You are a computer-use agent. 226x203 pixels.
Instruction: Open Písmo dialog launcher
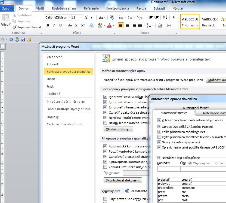pyautogui.click(x=114, y=33)
